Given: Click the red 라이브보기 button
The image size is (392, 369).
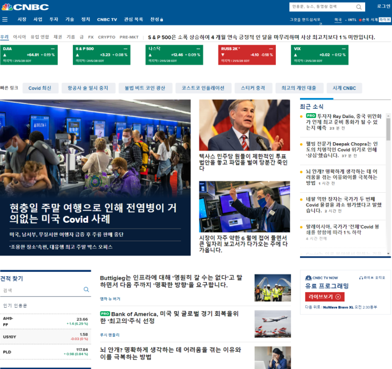Looking at the screenshot, I should click(325, 297).
